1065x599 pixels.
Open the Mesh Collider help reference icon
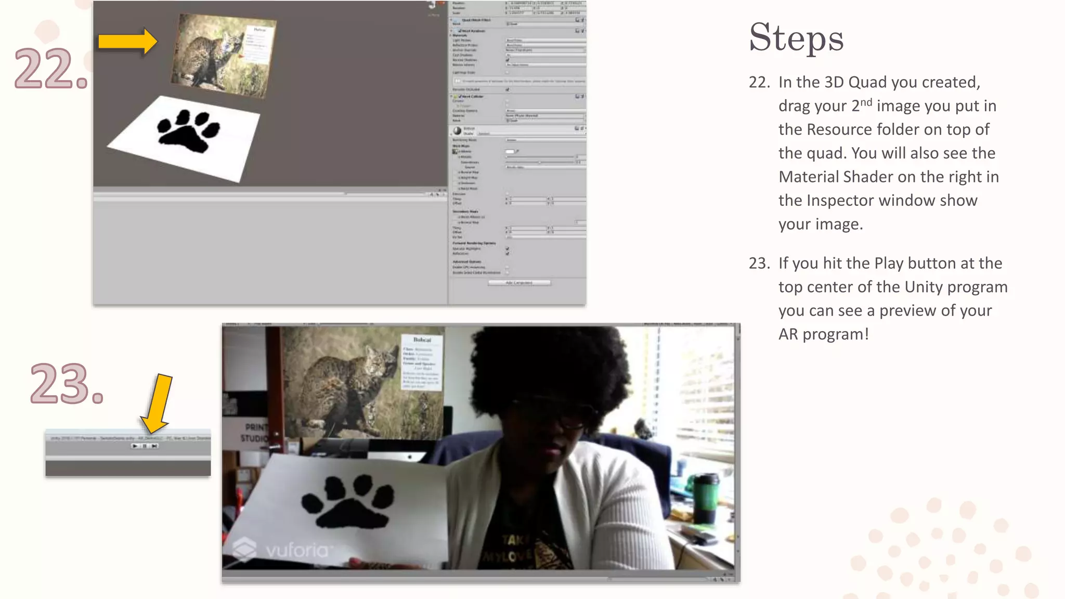point(577,96)
